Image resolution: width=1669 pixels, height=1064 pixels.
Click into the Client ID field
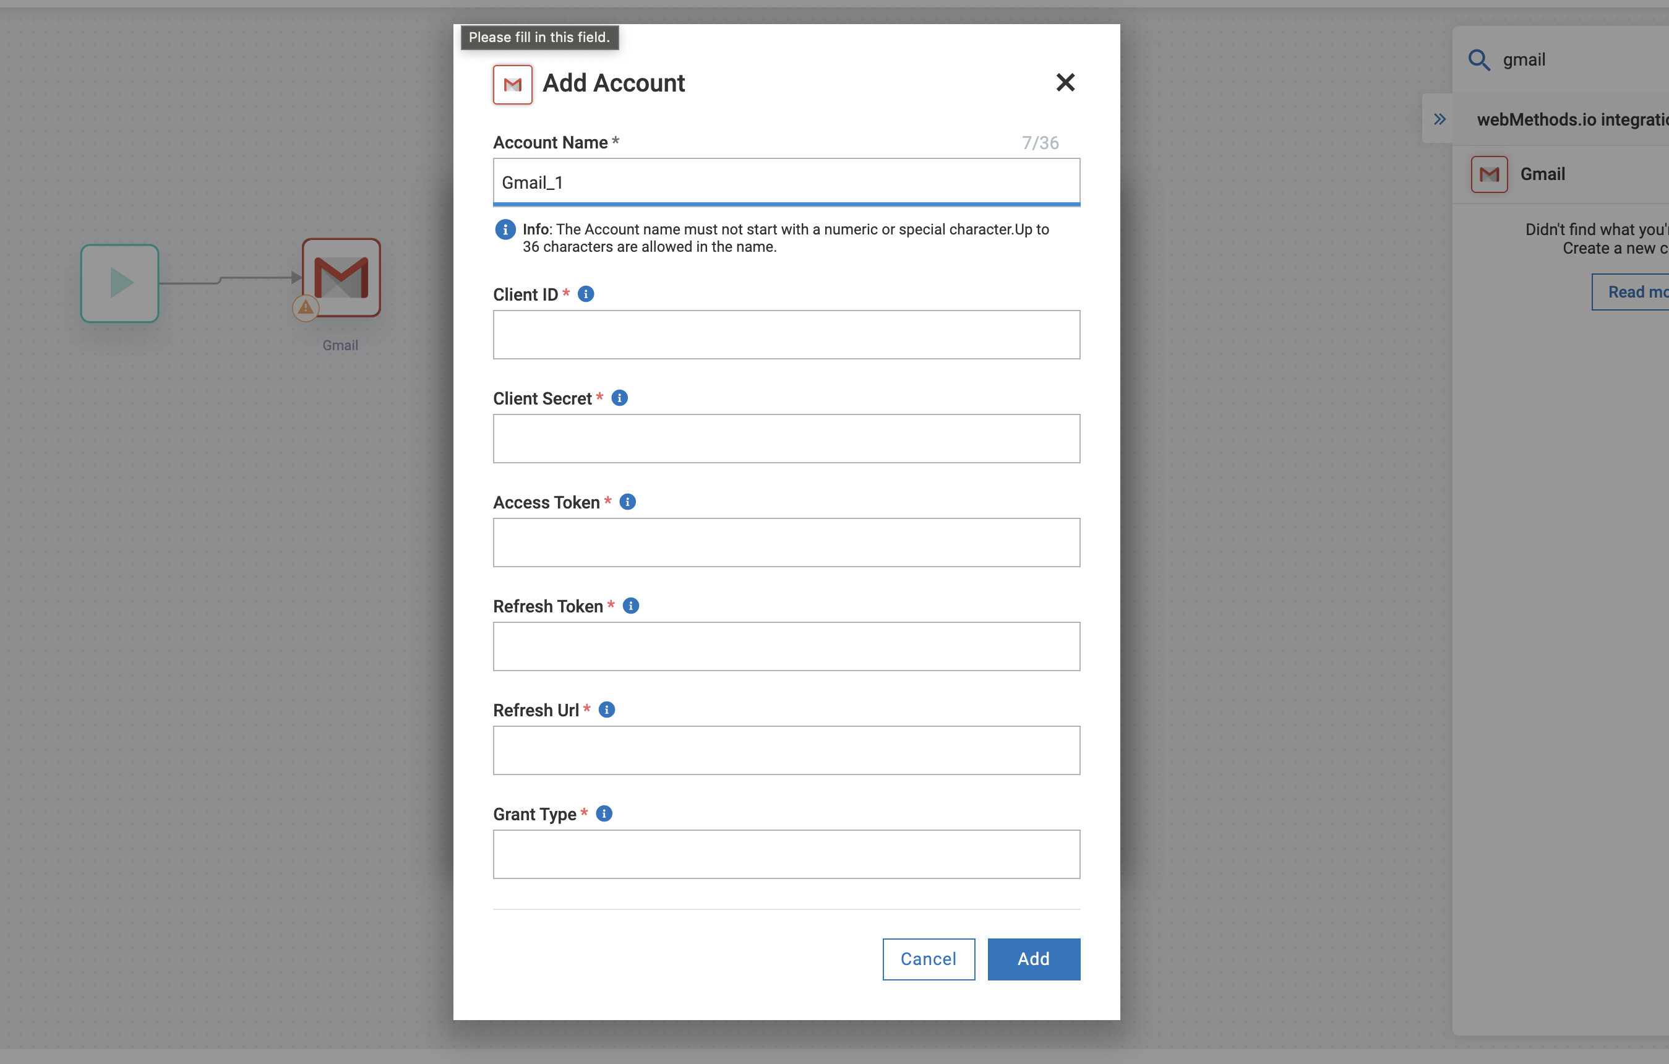pyautogui.click(x=786, y=335)
